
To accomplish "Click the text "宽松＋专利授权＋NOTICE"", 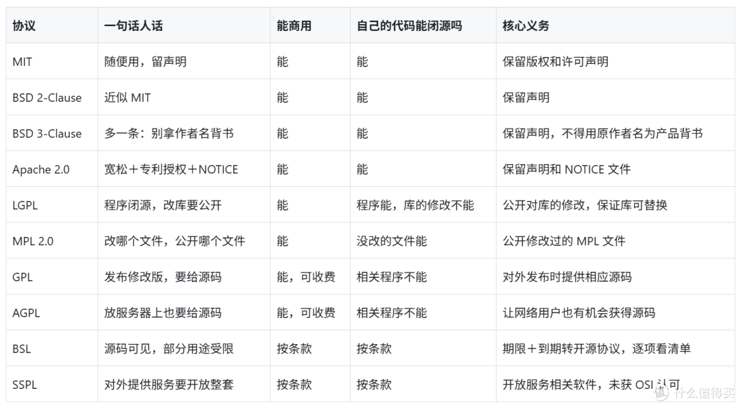I will pos(171,170).
